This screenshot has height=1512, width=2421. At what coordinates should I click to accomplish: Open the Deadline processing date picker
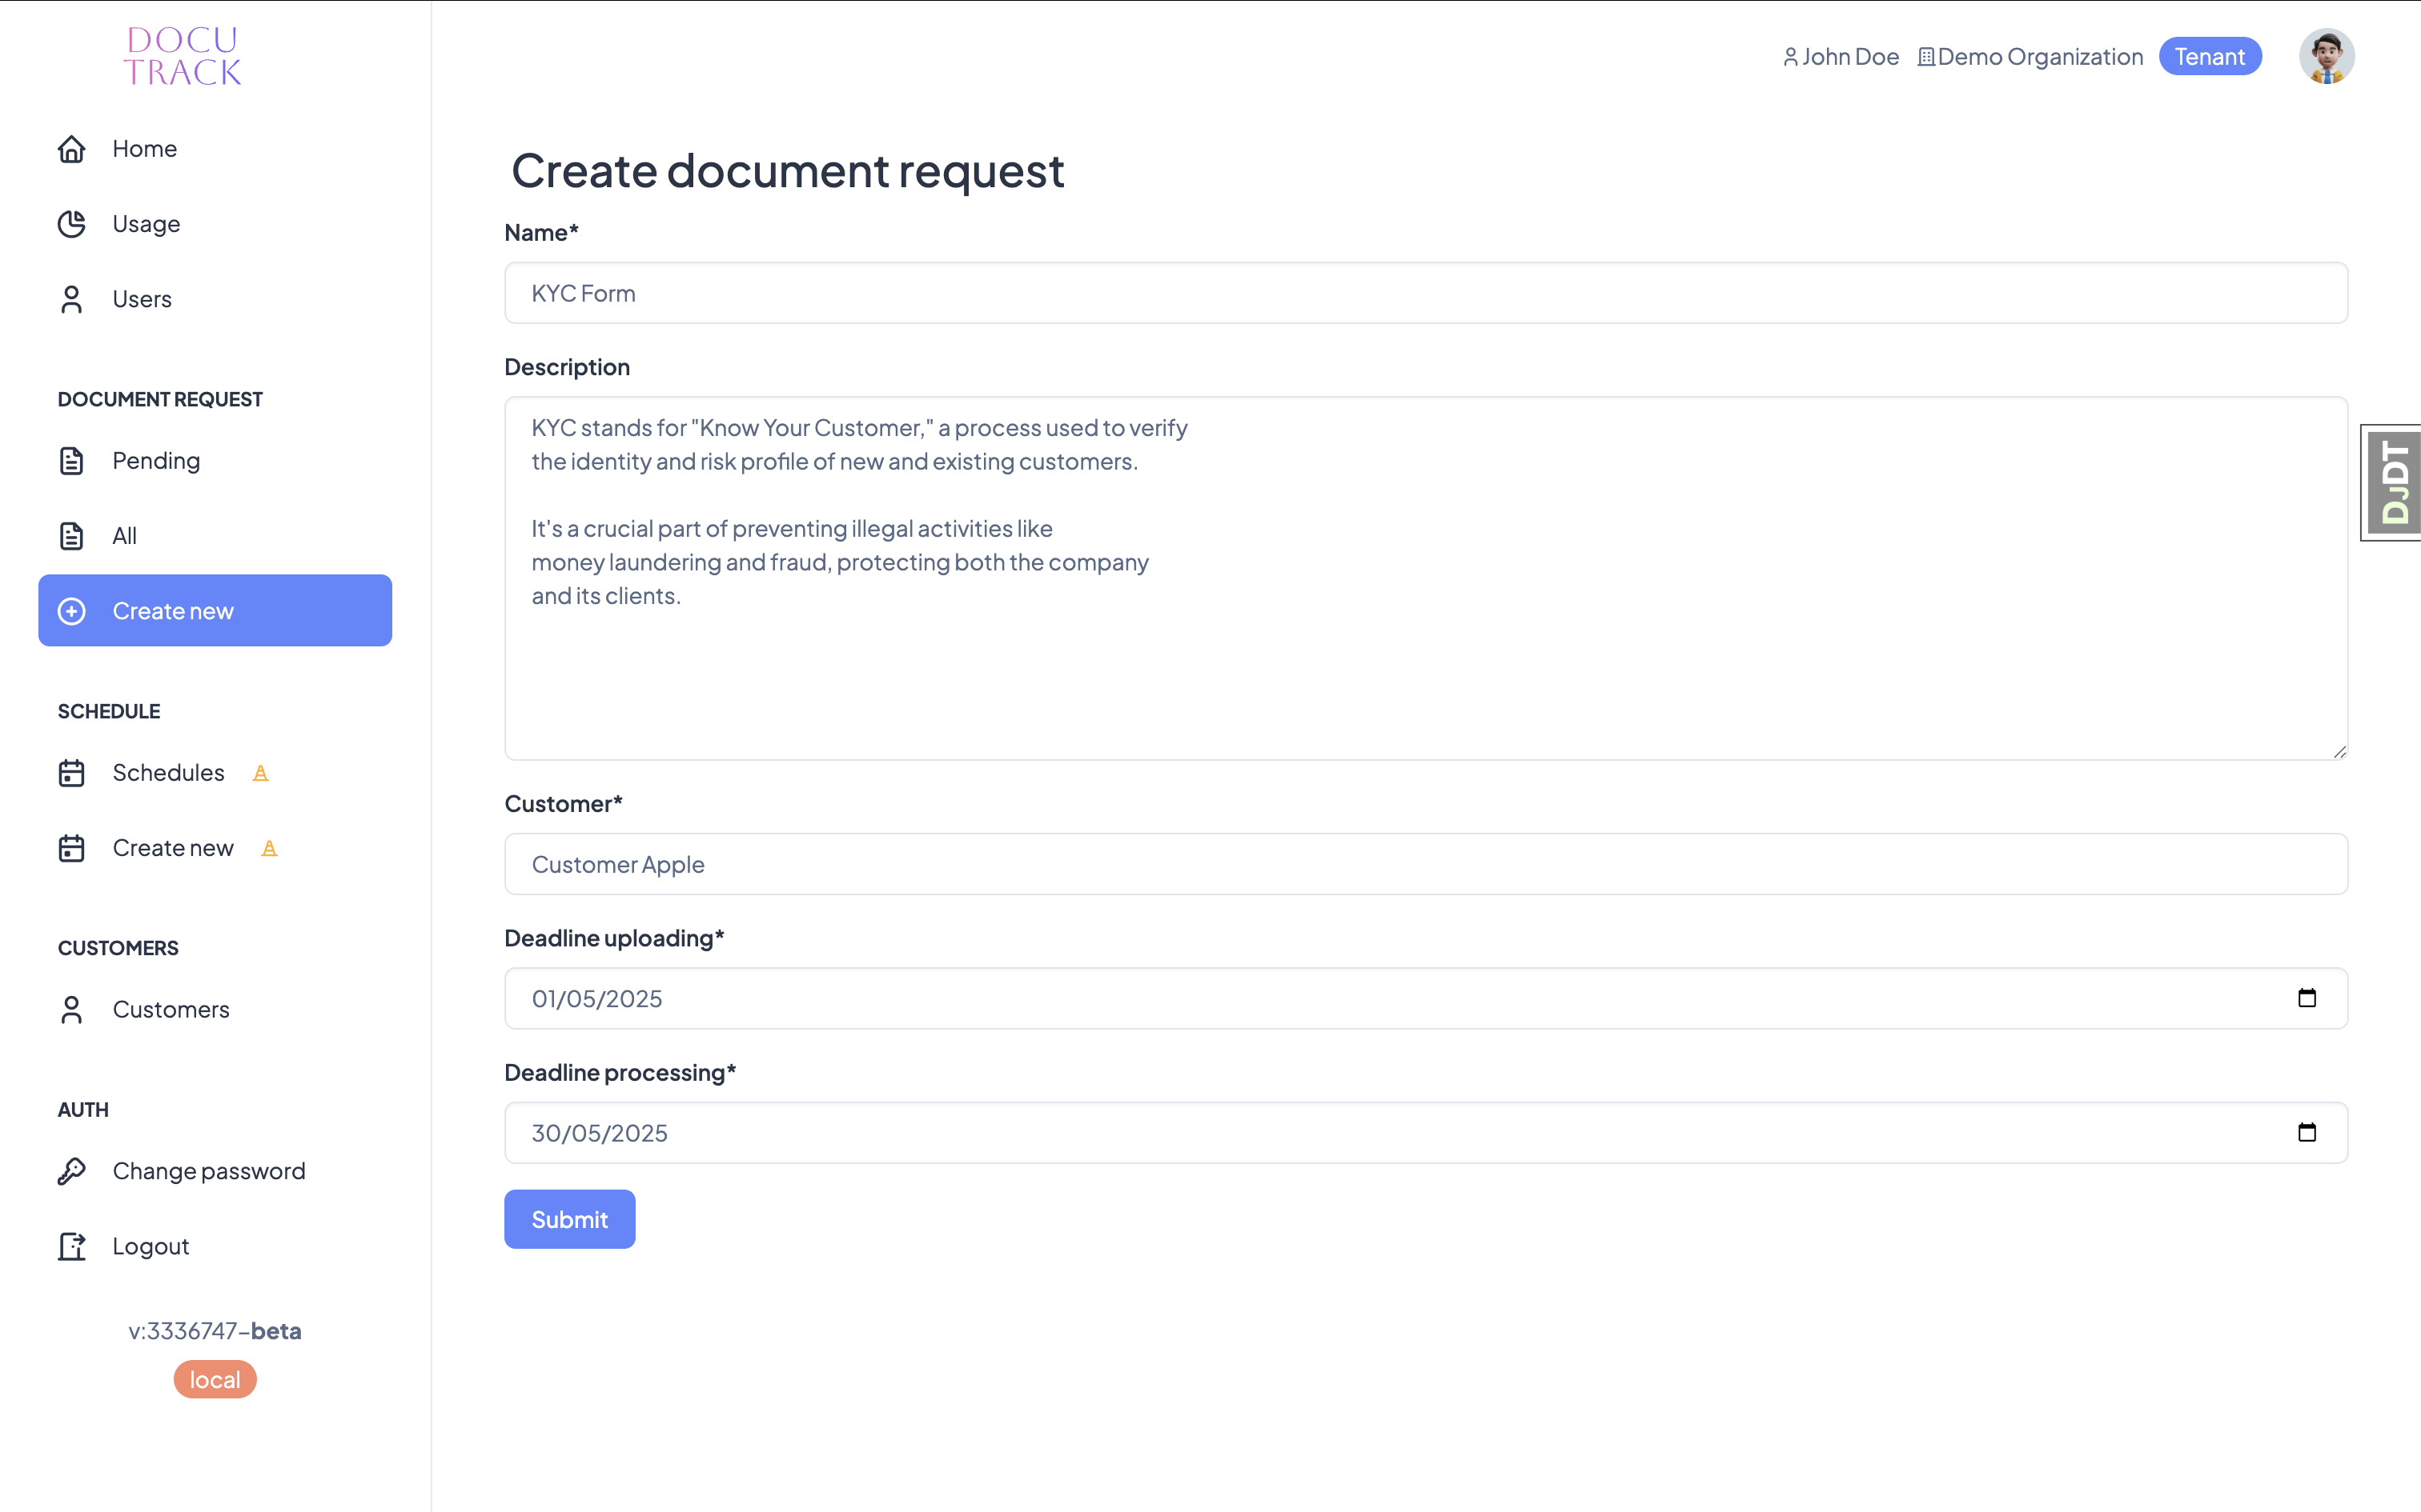click(x=2309, y=1132)
